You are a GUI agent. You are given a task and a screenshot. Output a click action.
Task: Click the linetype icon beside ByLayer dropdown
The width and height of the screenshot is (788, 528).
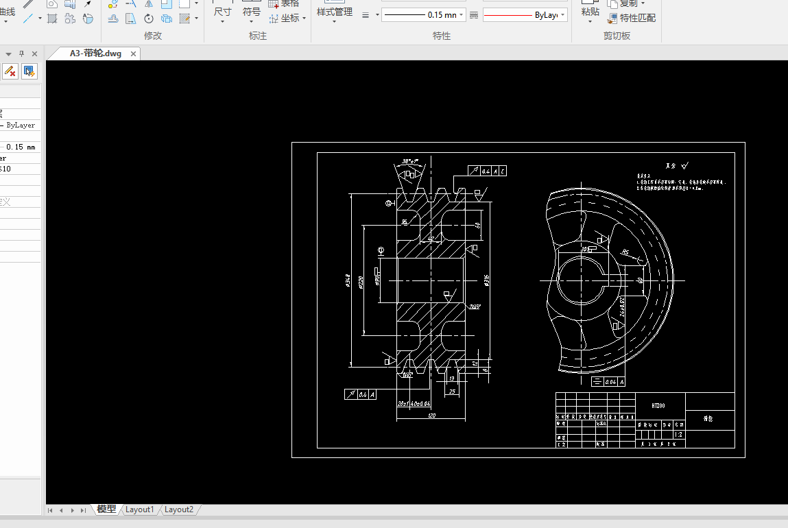(x=473, y=15)
